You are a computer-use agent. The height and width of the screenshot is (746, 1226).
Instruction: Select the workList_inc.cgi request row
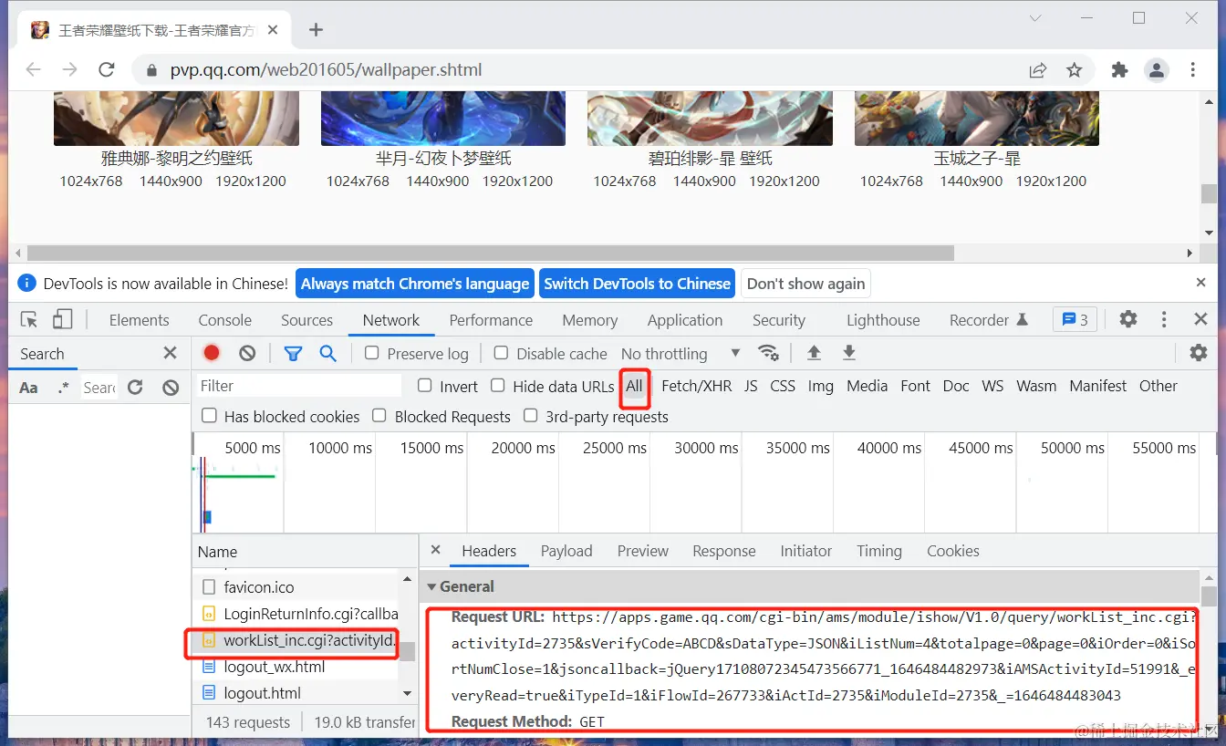299,640
